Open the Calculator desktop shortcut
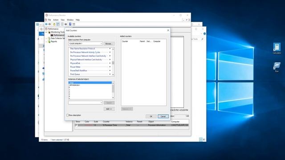Image resolution: width=285 pixels, height=160 pixels. pos(277,48)
